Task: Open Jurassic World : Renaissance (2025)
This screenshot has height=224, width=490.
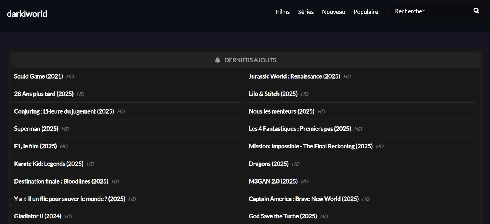Action: pyautogui.click(x=294, y=76)
